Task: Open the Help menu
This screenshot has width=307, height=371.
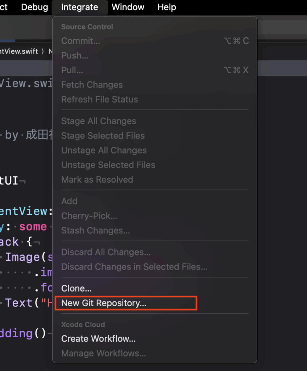Action: point(167,7)
